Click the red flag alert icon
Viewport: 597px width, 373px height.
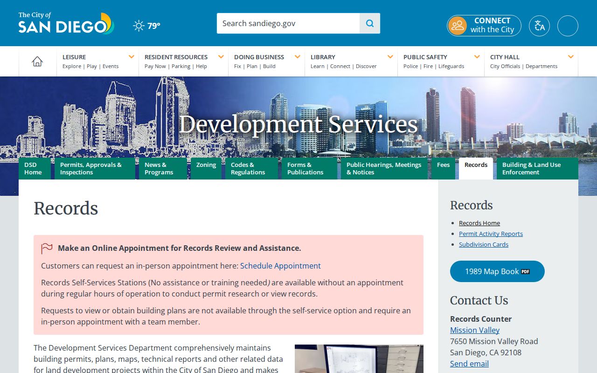[x=47, y=249]
